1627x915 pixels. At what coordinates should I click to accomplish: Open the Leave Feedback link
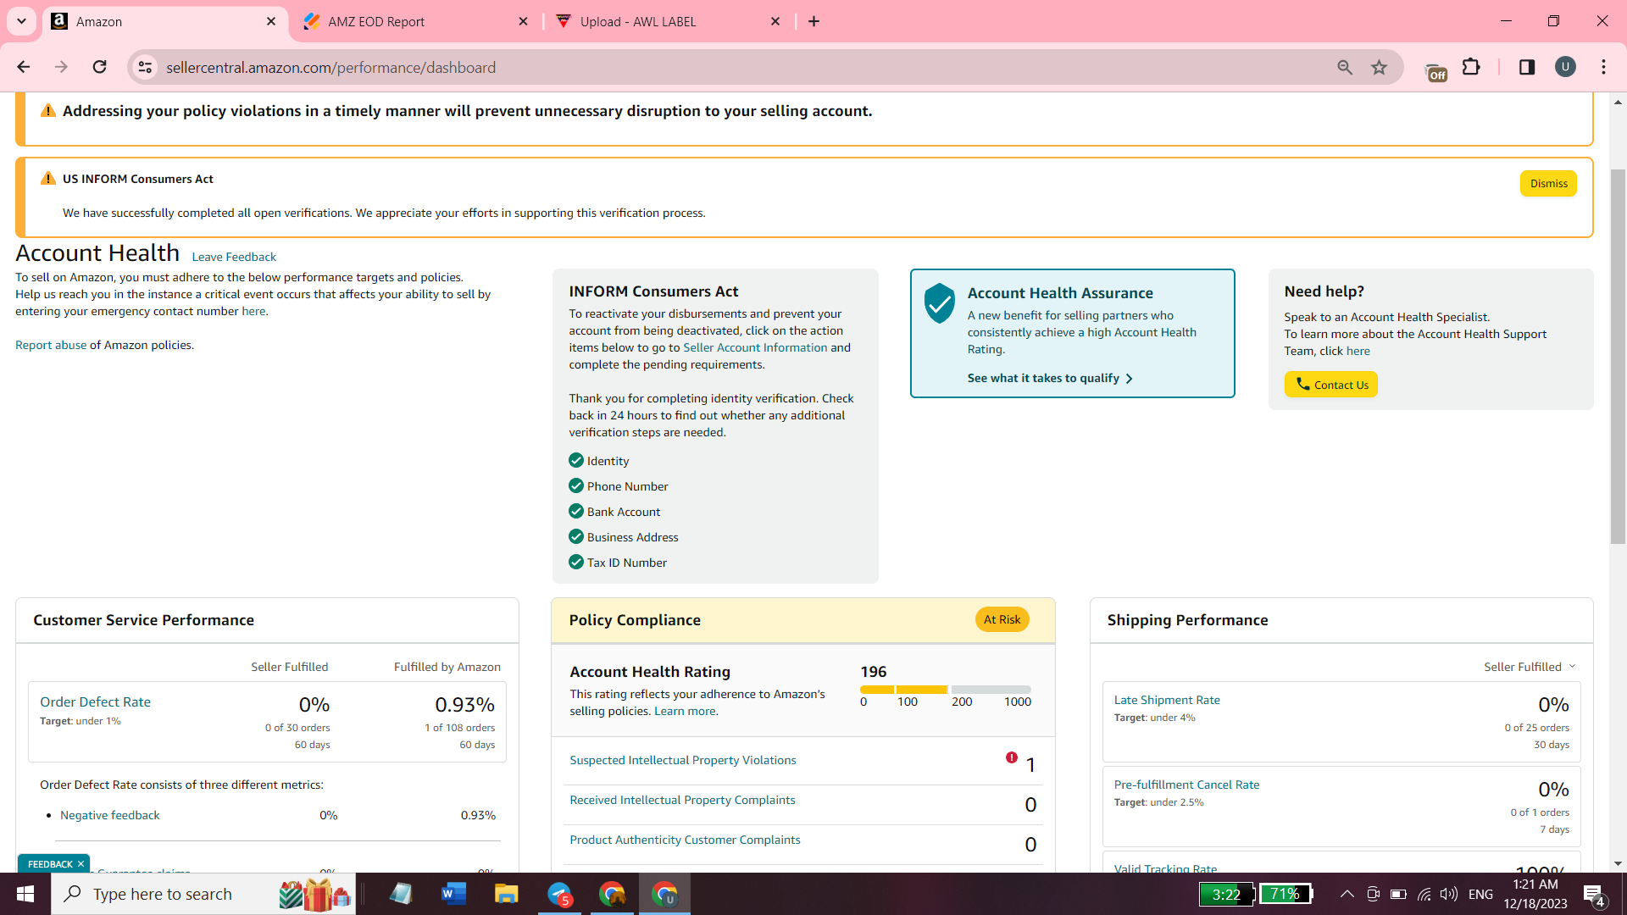(x=234, y=257)
